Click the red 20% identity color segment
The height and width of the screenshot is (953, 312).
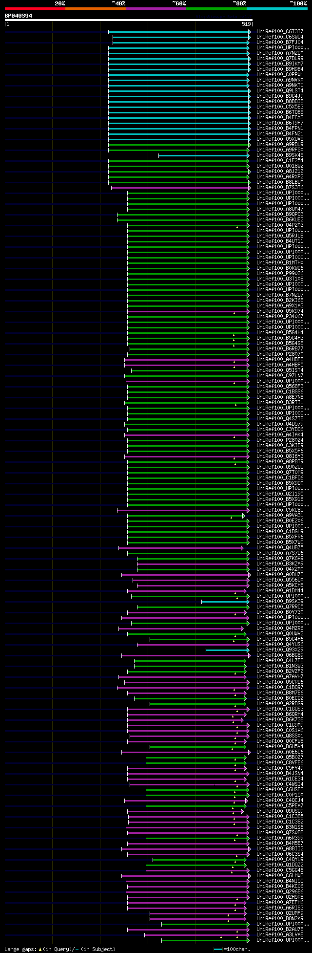pyautogui.click(x=35, y=9)
